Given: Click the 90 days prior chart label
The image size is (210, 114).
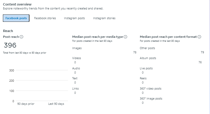Looking at the screenshot, I should [x=26, y=104].
